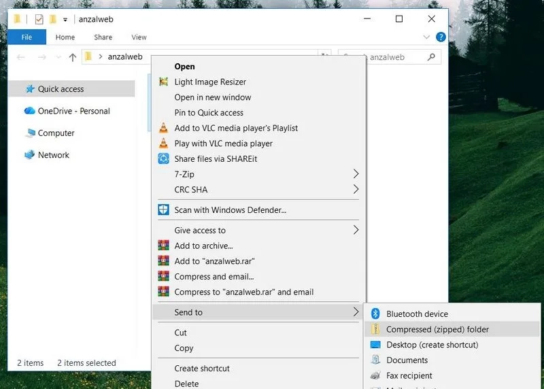
Task: Click the Fax recipient label
Action: point(409,375)
